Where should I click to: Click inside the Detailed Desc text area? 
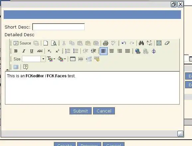pos(92,88)
